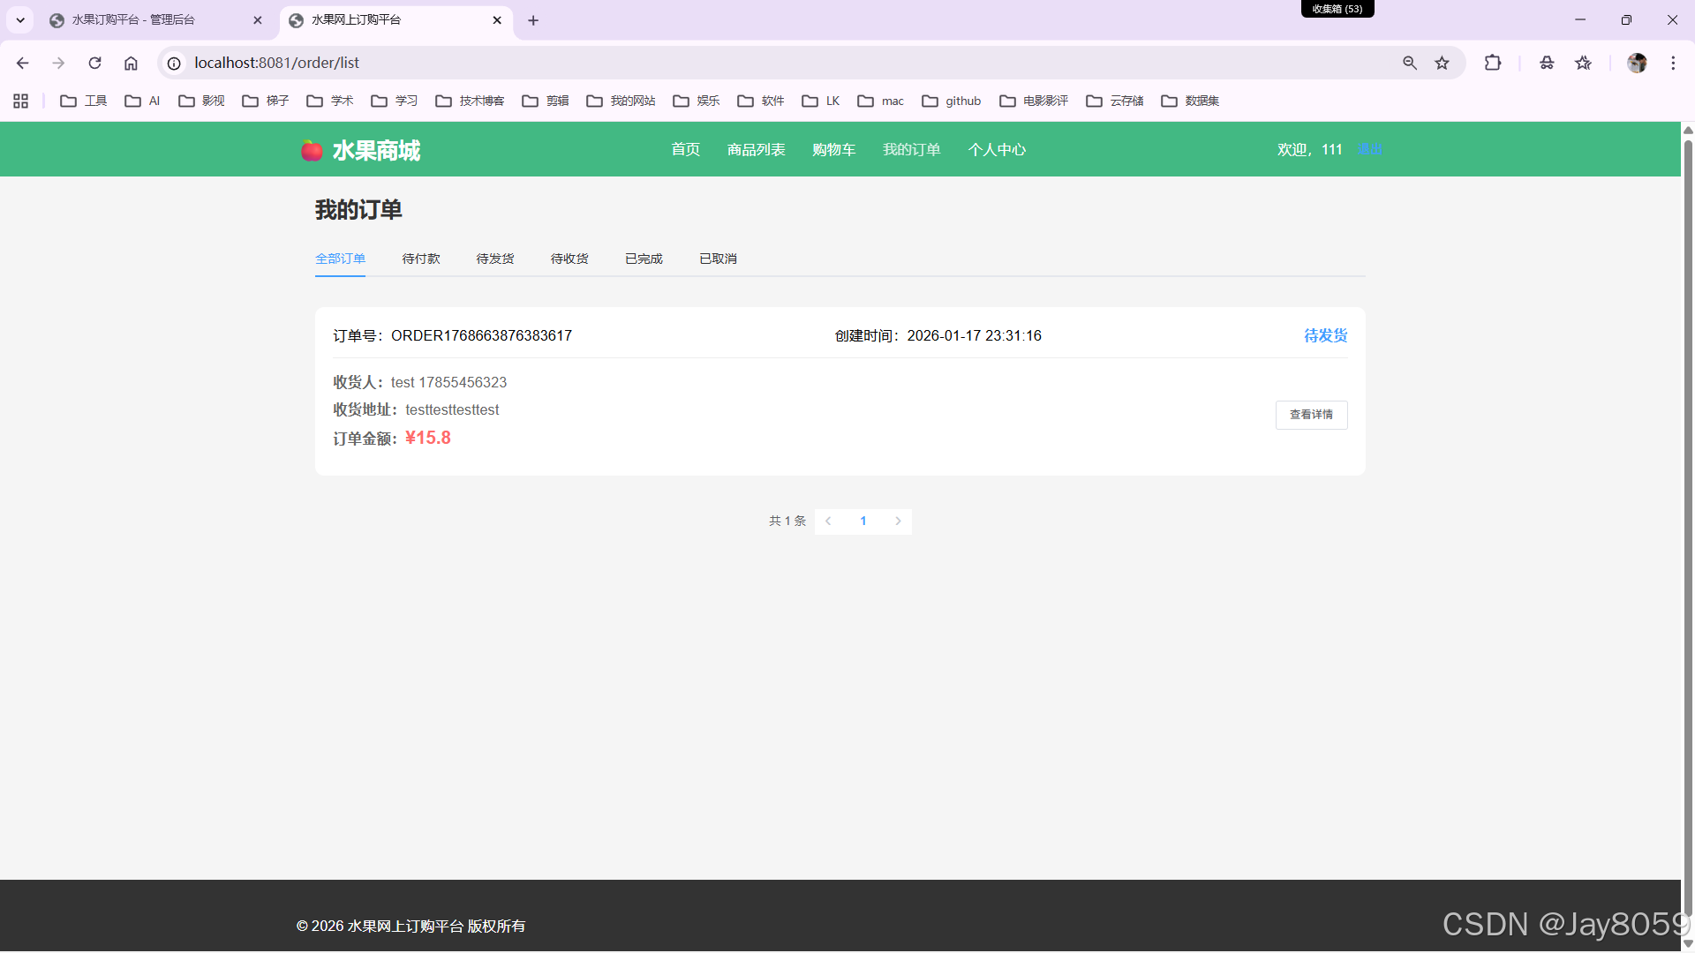Switch to the 待付款 orders tab
The width and height of the screenshot is (1695, 953).
pos(420,259)
